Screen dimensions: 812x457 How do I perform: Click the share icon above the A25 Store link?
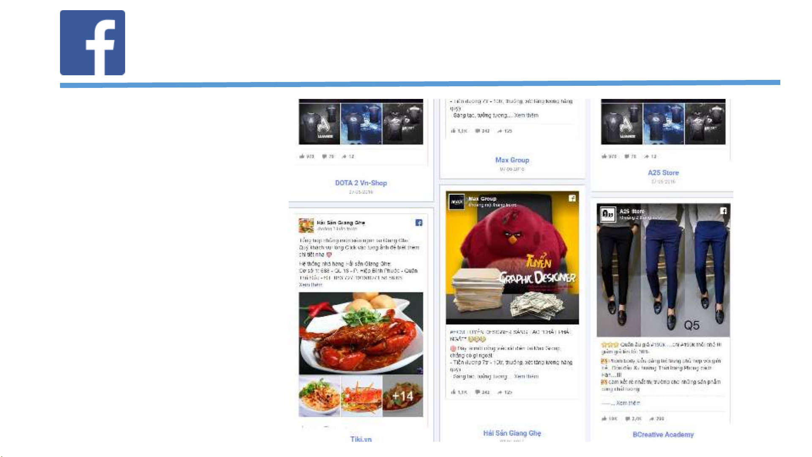pyautogui.click(x=647, y=156)
